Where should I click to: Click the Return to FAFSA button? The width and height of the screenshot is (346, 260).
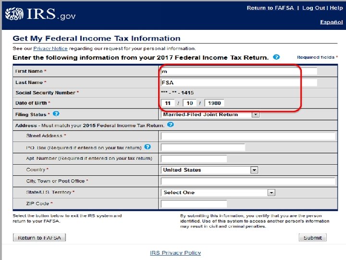pos(39,238)
